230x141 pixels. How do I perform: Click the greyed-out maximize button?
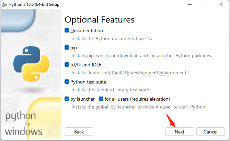coord(205,4)
